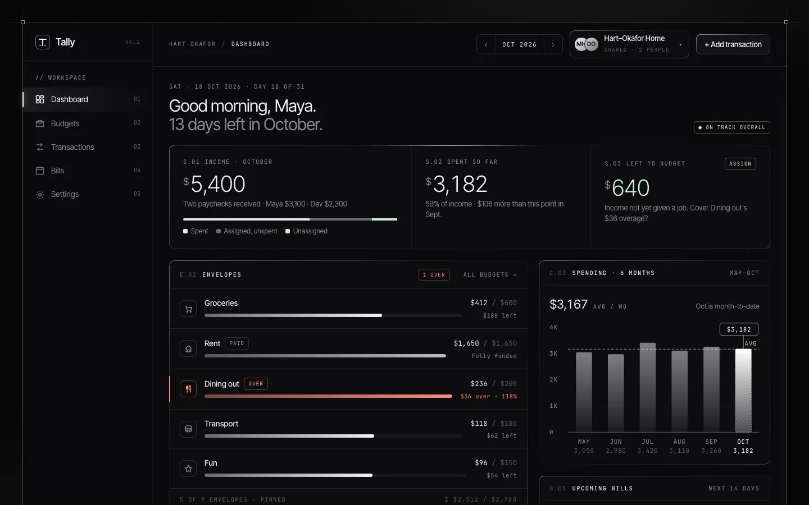The width and height of the screenshot is (809, 505).
Task: Click the Add transaction button
Action: pyautogui.click(x=733, y=44)
